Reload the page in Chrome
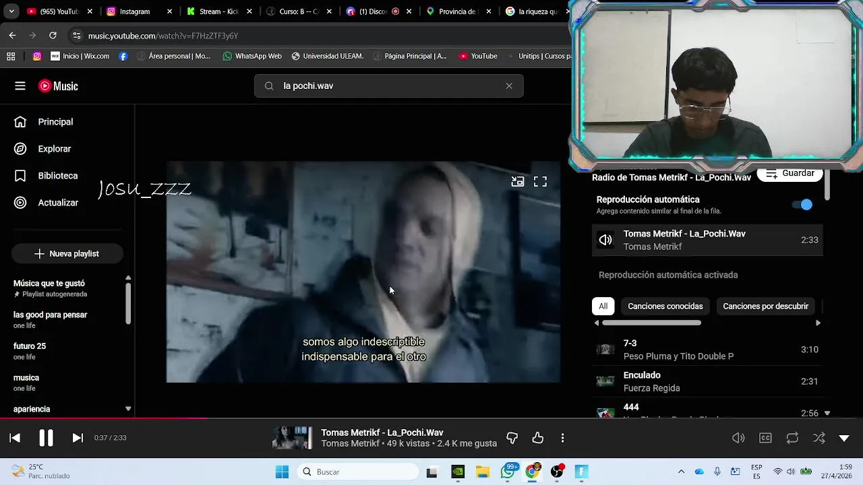Viewport: 863px width, 485px height. click(x=53, y=36)
